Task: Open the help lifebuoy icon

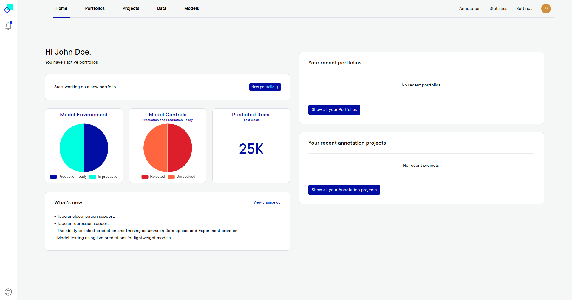Action: [x=8, y=292]
